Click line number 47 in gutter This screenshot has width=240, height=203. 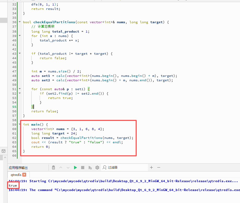14,71
